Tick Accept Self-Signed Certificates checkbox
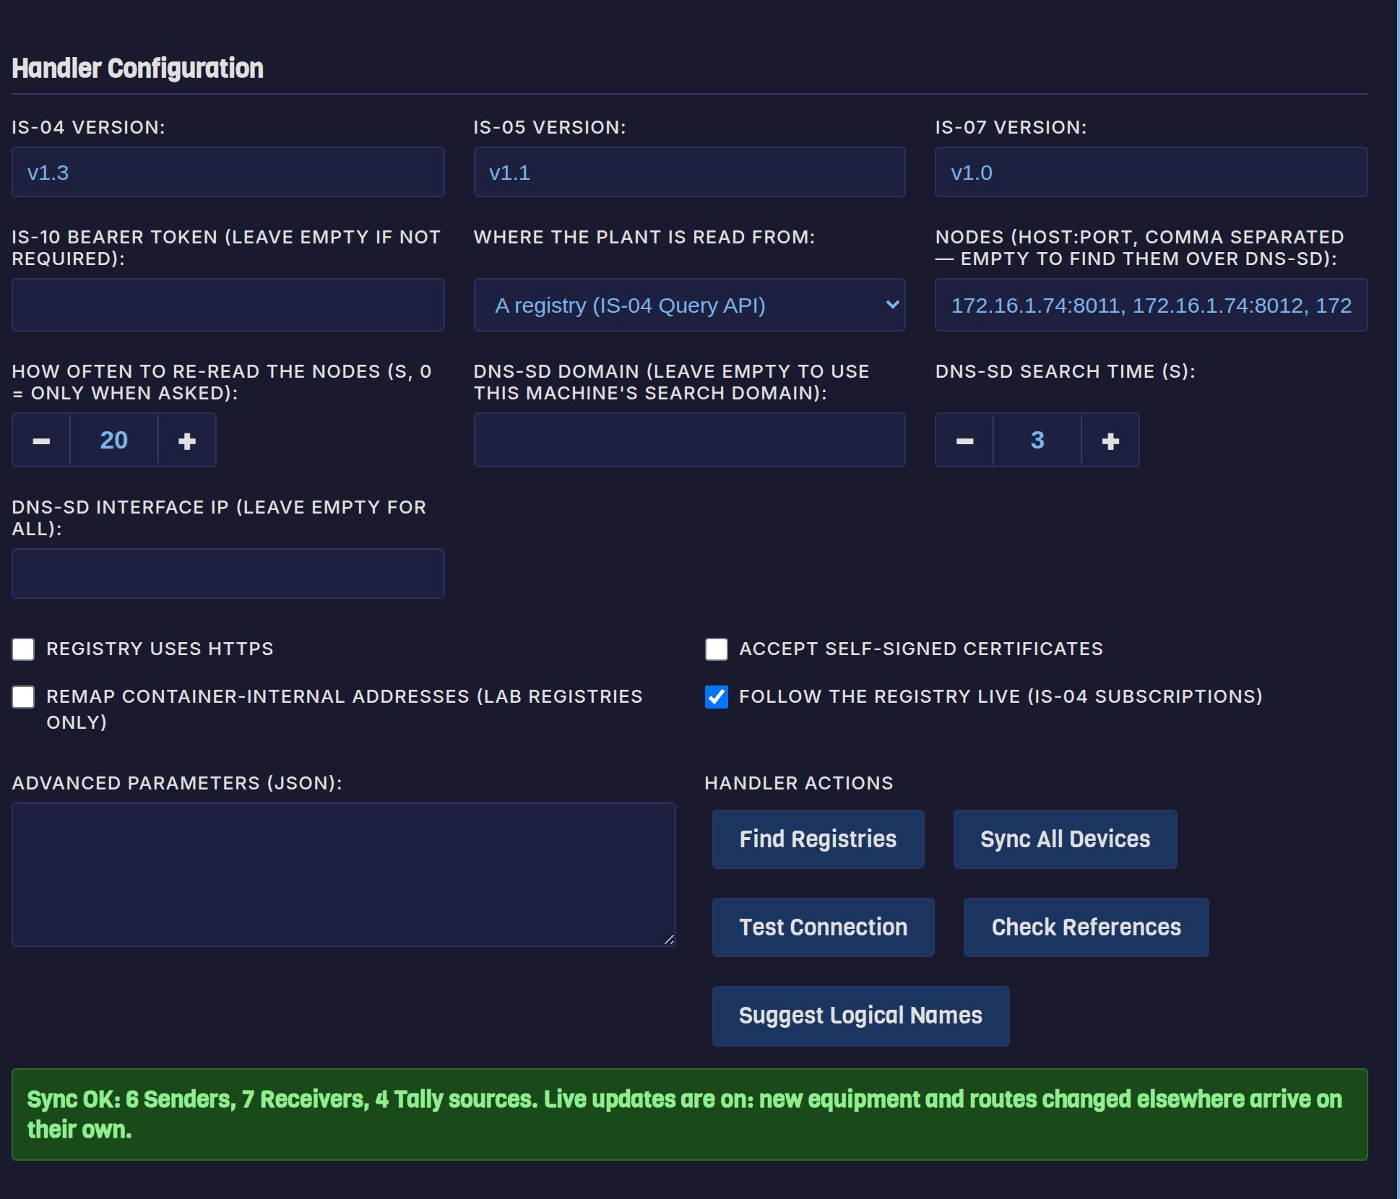Image resolution: width=1400 pixels, height=1199 pixels. pyautogui.click(x=716, y=649)
